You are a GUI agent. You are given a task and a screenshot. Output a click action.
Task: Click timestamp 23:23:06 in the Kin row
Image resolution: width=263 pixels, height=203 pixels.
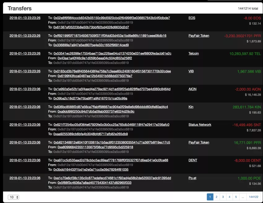coord(25,107)
